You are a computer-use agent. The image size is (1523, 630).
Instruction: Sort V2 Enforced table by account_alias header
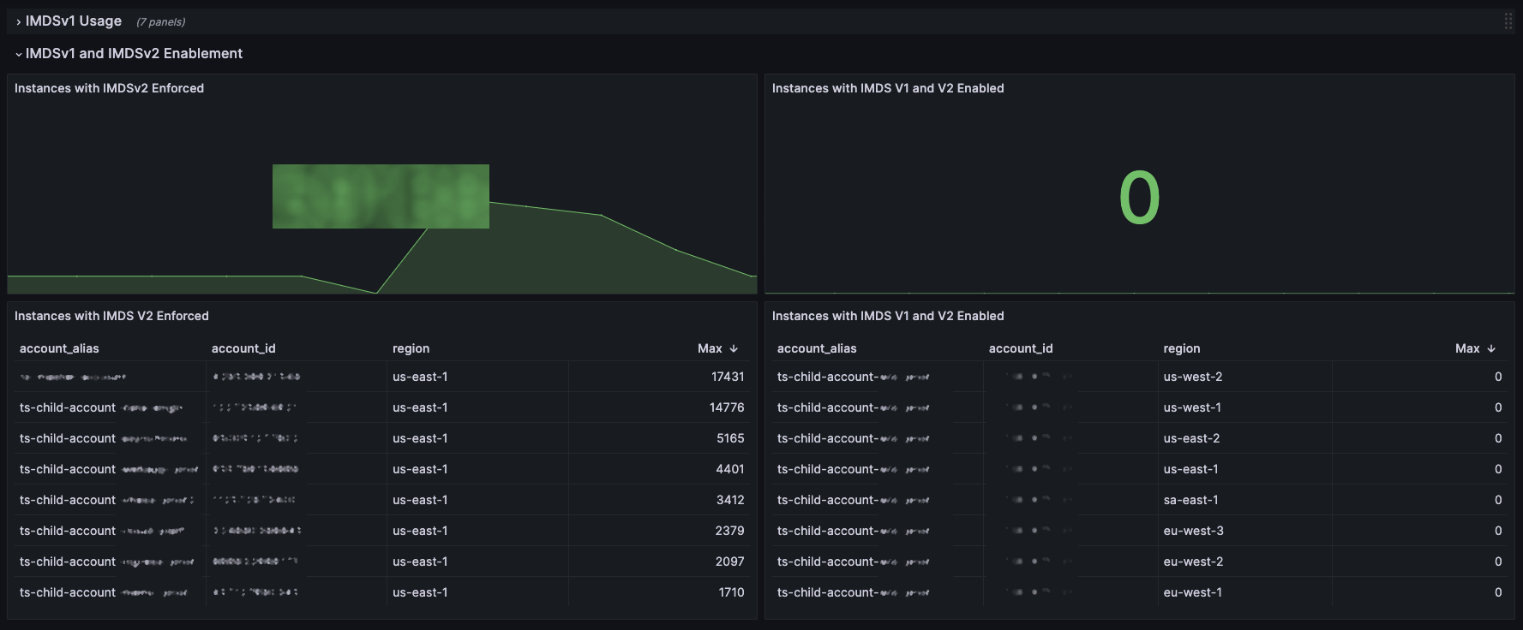click(x=59, y=348)
